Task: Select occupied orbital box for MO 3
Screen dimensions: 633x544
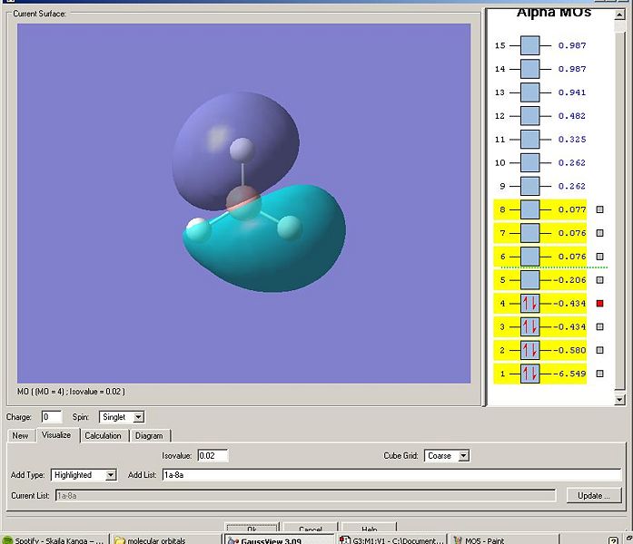Action: pos(529,326)
